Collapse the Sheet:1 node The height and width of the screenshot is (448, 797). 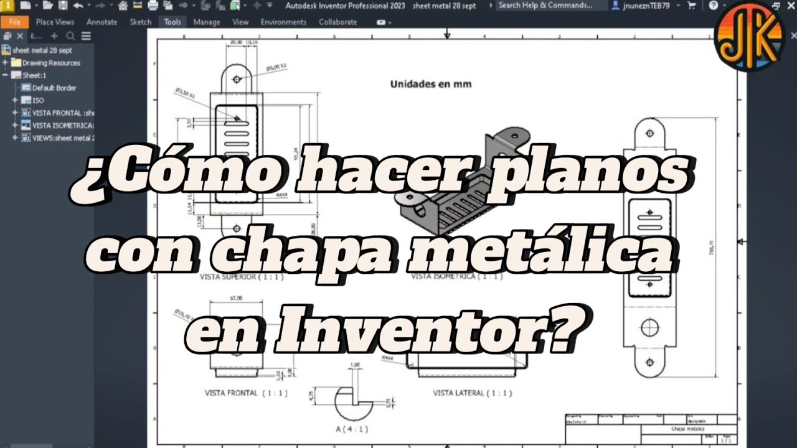tap(5, 75)
